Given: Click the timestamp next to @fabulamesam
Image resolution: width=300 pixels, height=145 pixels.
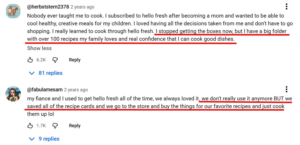Looking at the screenshot, I should (x=76, y=90).
